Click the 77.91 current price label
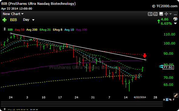Viewport: 179px width, 111px height. 168,67
